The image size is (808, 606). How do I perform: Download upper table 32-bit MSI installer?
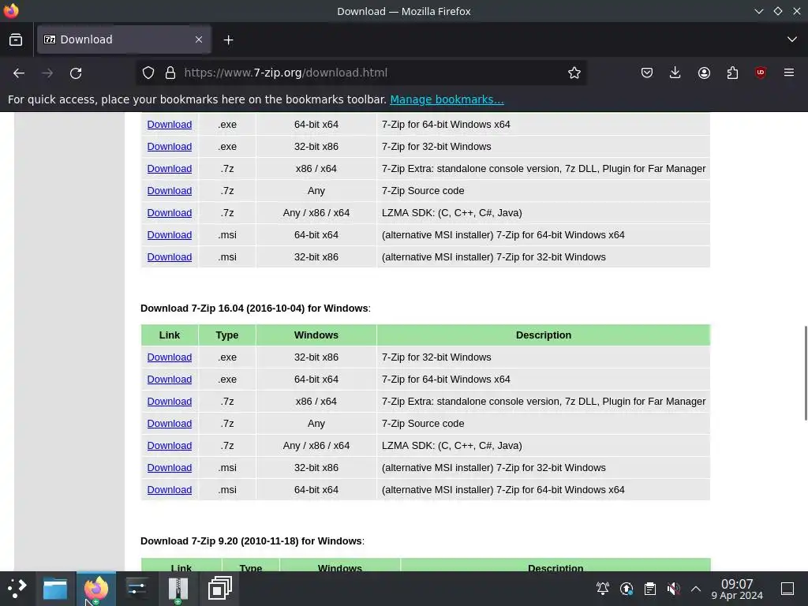point(170,258)
